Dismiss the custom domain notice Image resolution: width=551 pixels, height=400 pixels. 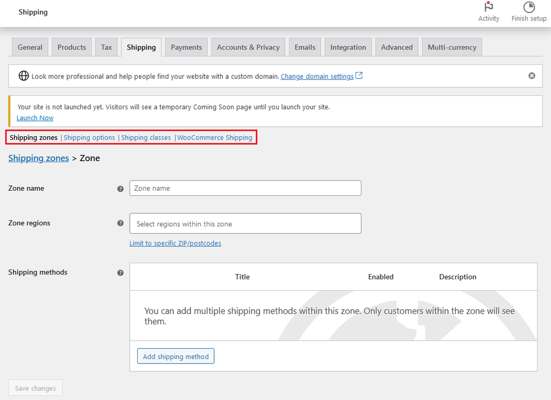(x=532, y=76)
